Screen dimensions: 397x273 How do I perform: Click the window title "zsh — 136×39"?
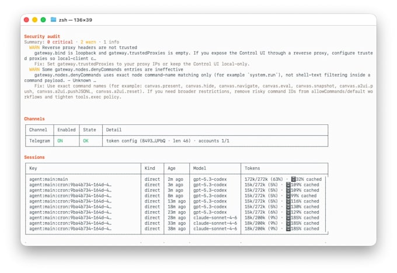[x=75, y=20]
